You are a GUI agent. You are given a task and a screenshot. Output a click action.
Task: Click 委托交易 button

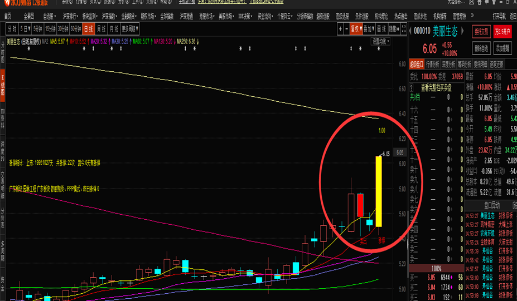[x=481, y=32]
